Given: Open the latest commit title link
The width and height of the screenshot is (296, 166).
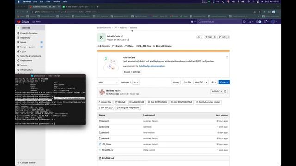Looking at the screenshot, I should (113, 91).
